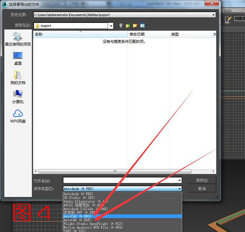The width and height of the screenshot is (245, 232).
Task: Open WPS网盘 cloud location
Action: point(18,116)
